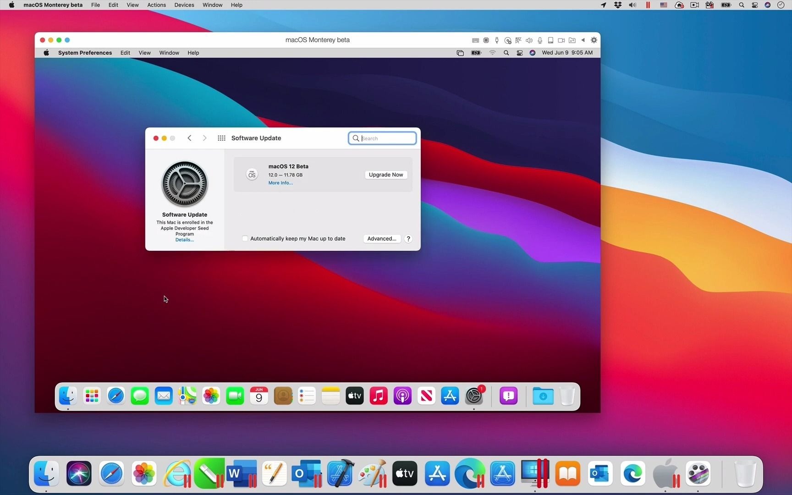Open Parallels shared folders icon
The image size is (792, 495).
click(572, 40)
